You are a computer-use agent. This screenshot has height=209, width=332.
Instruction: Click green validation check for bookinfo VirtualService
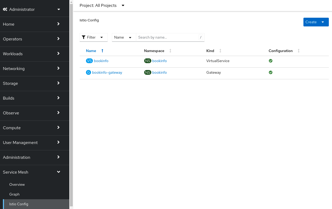coord(271,61)
